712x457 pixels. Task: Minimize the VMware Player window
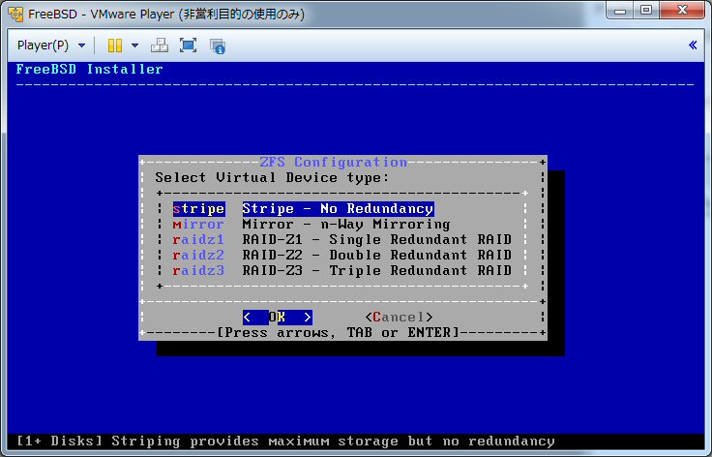click(620, 11)
